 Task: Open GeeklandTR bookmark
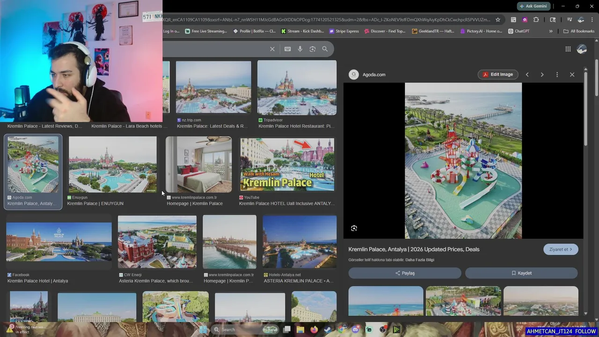(x=433, y=31)
